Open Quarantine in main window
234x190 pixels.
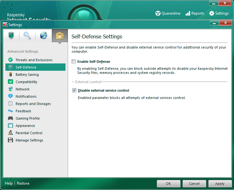pos(168,13)
